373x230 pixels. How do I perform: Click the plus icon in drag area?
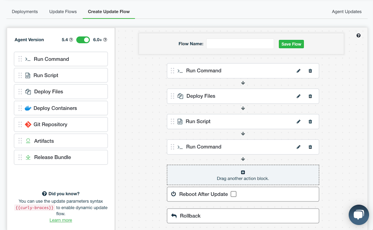click(243, 172)
